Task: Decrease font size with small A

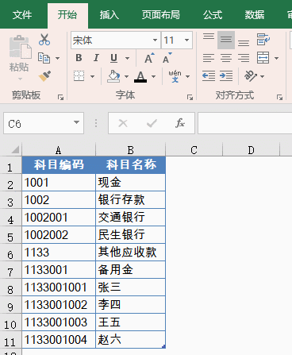Action: [167, 58]
